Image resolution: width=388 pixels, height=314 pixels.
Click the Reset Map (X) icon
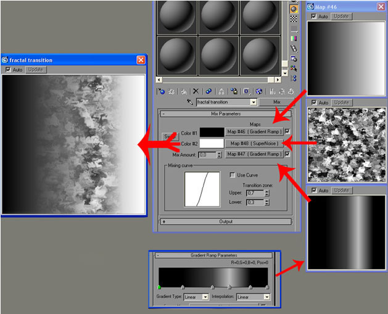coord(196,91)
